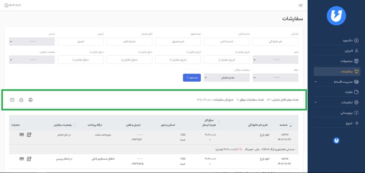Open the invoice icon for order 18477
365x173 pixels.
29,134
